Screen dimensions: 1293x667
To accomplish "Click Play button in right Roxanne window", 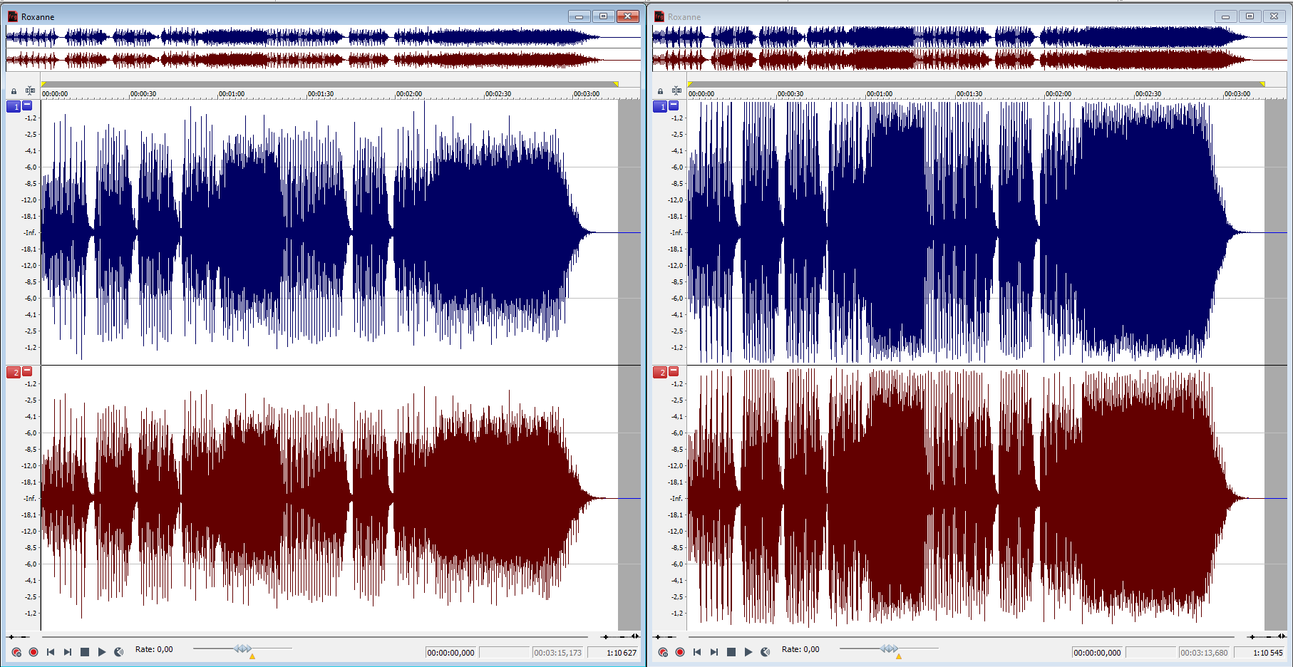I will click(x=748, y=652).
